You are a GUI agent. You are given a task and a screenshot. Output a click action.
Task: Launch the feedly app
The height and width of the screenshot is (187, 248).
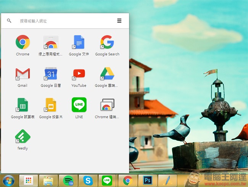click(x=23, y=136)
